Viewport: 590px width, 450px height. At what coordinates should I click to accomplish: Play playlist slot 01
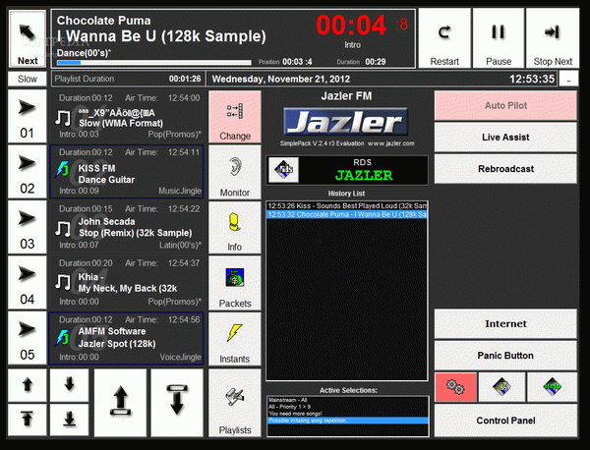28,117
